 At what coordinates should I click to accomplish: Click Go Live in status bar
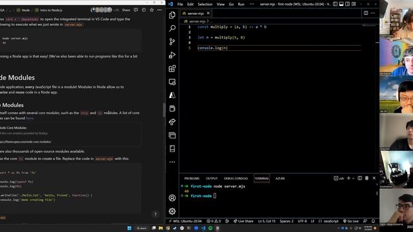(350, 221)
